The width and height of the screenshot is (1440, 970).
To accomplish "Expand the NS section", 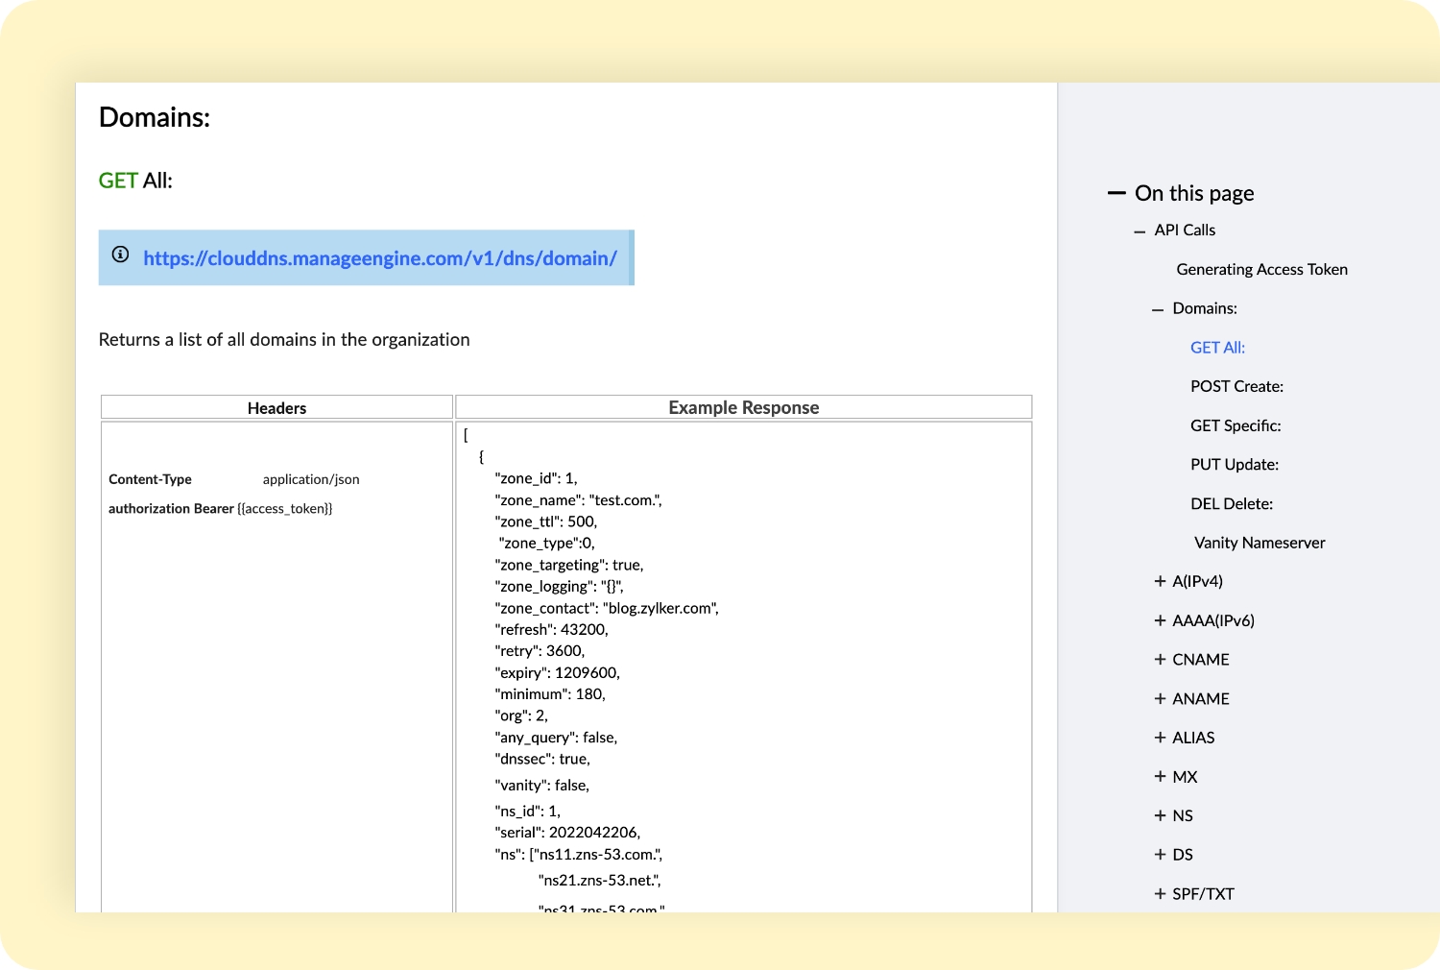I will click(x=1160, y=815).
